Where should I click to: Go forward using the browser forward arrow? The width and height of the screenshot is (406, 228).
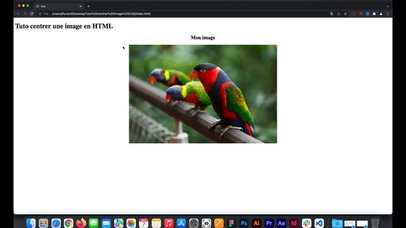(25, 14)
